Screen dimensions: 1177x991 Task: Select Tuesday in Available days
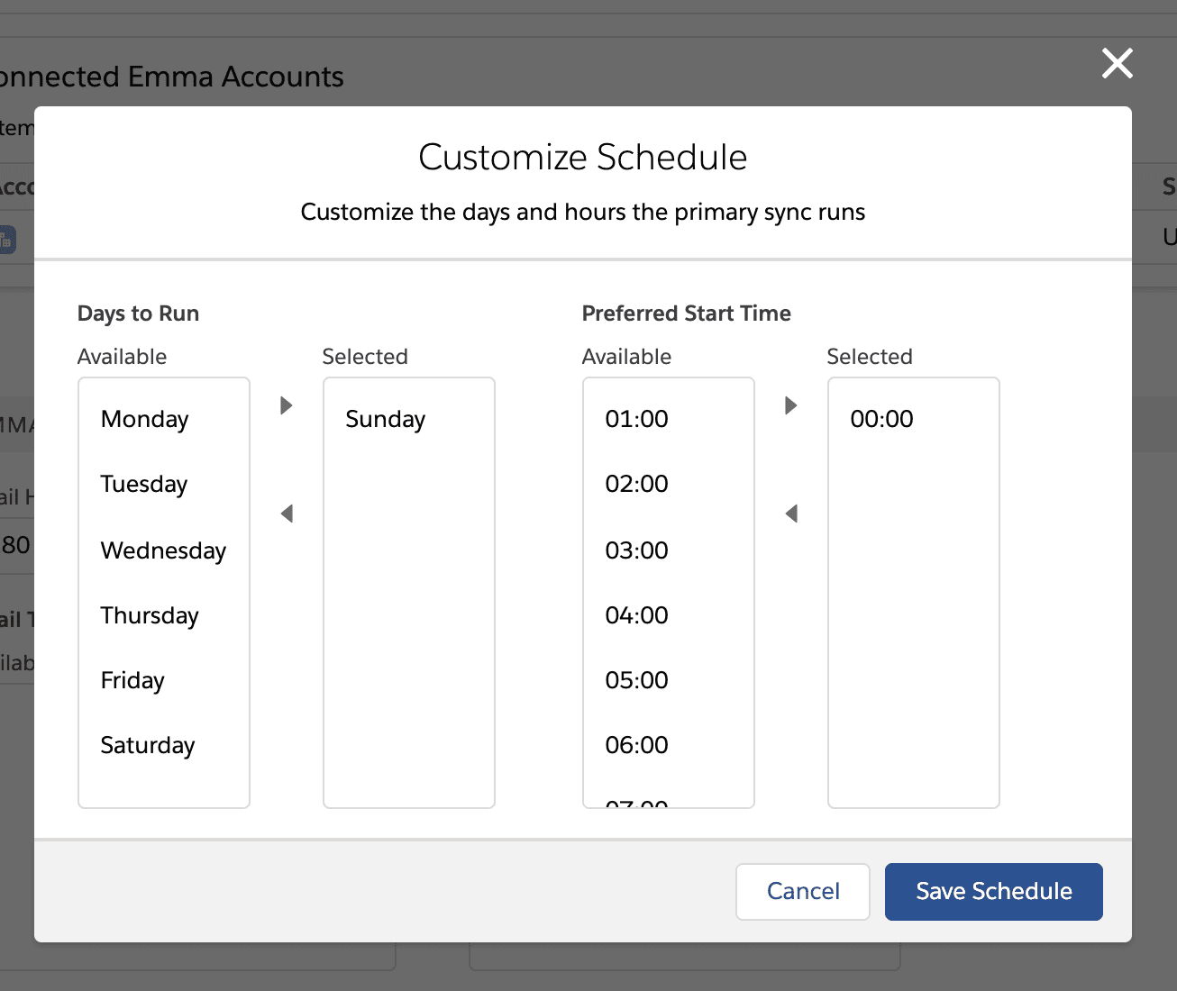(164, 484)
